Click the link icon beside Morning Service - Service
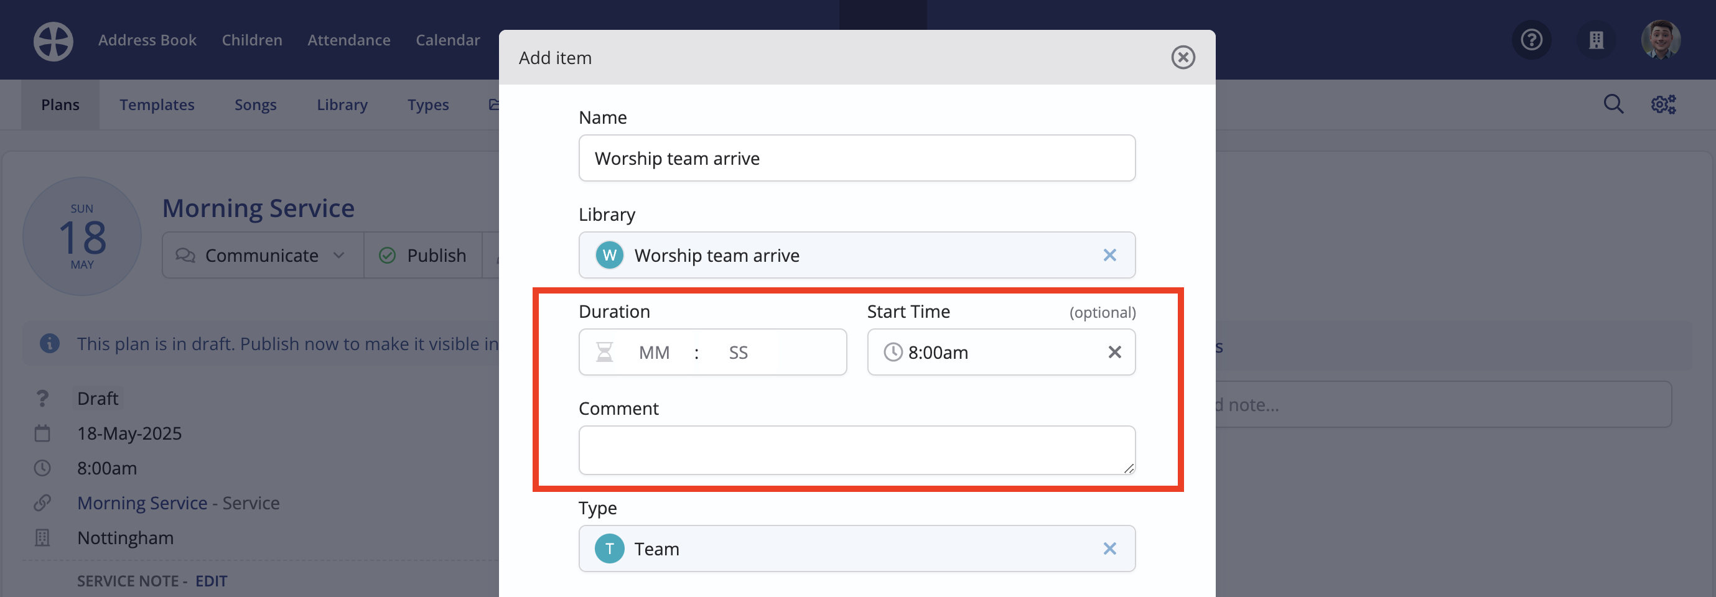The image size is (1716, 597). tap(42, 502)
